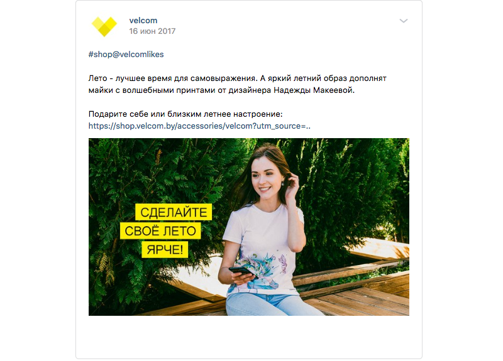Click the line 'Подарите себе или близким летнее настроение'
503x361 pixels.
(185, 114)
